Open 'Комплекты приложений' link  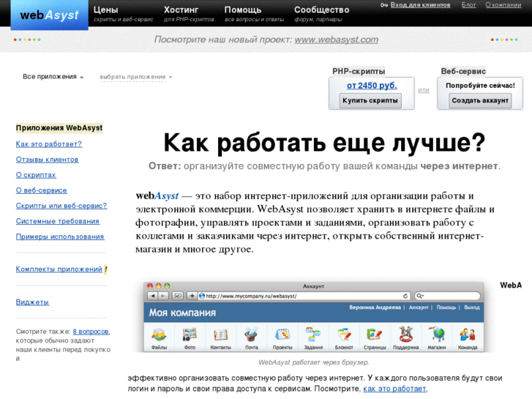[x=59, y=269]
